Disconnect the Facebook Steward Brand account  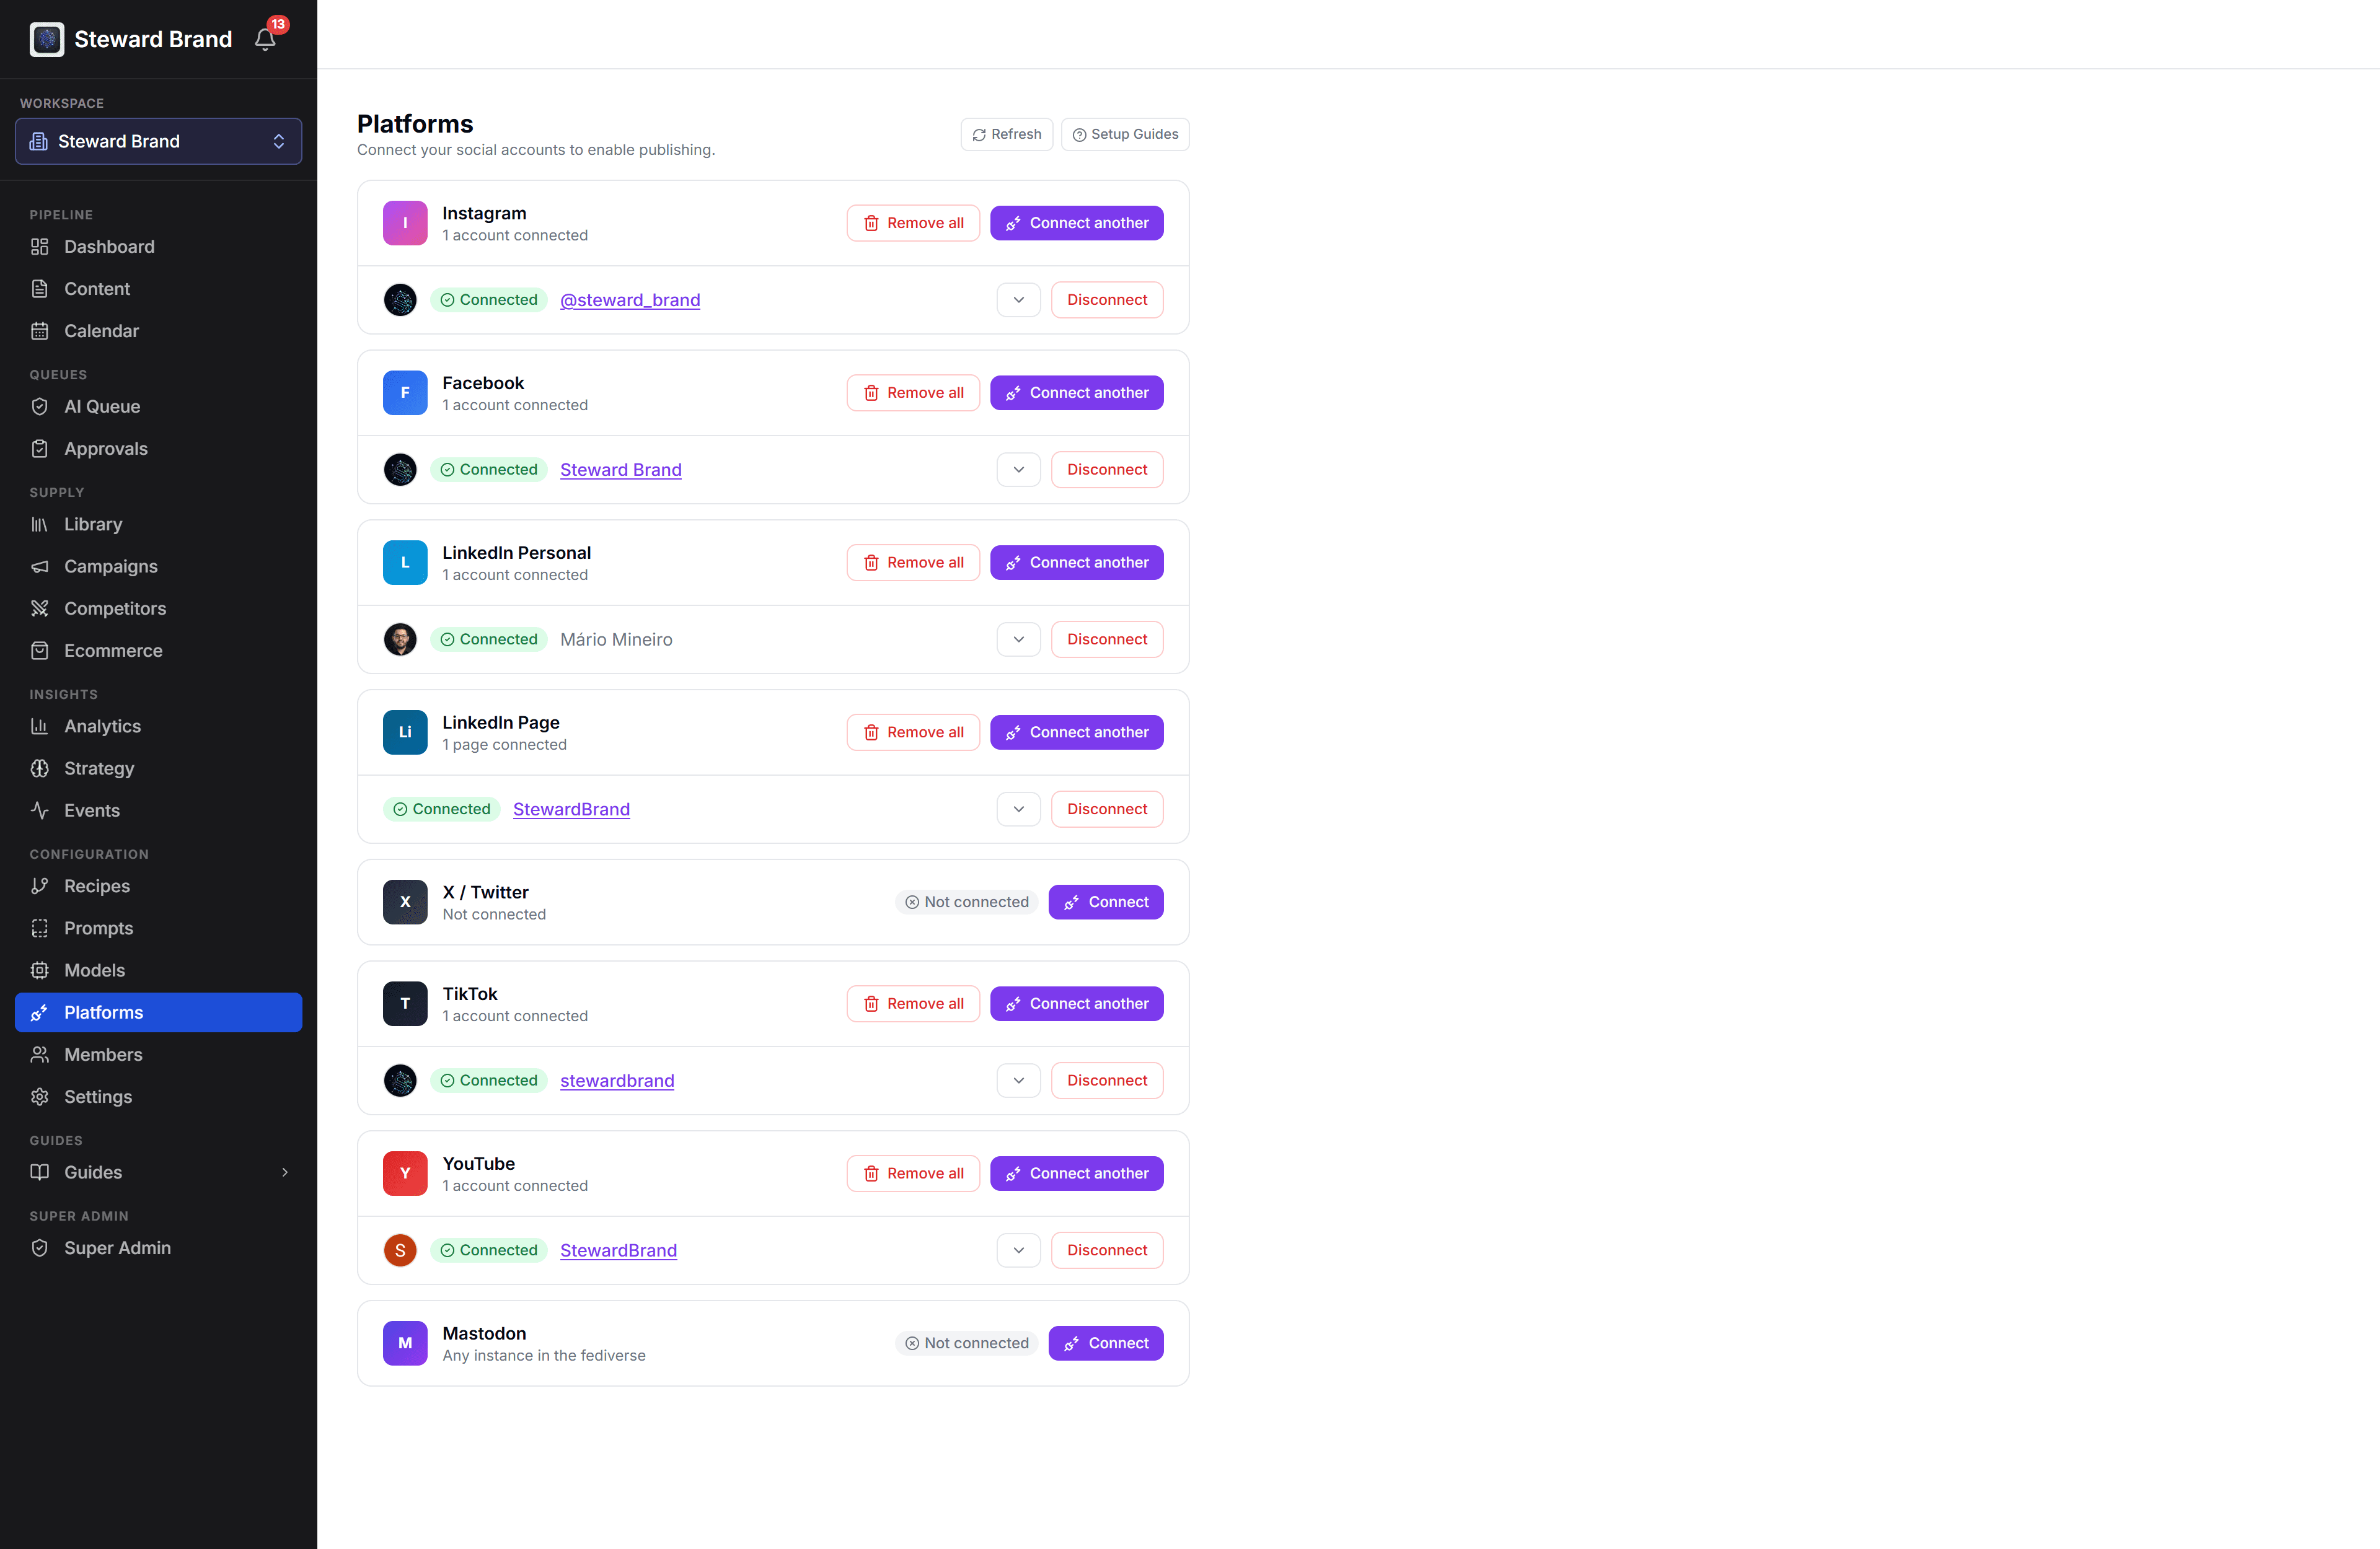point(1107,470)
